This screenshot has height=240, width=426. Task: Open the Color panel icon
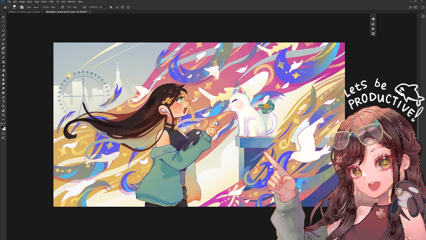coord(373,24)
